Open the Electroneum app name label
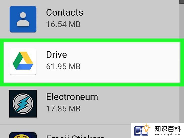The height and width of the screenshot is (138, 184). point(72,97)
